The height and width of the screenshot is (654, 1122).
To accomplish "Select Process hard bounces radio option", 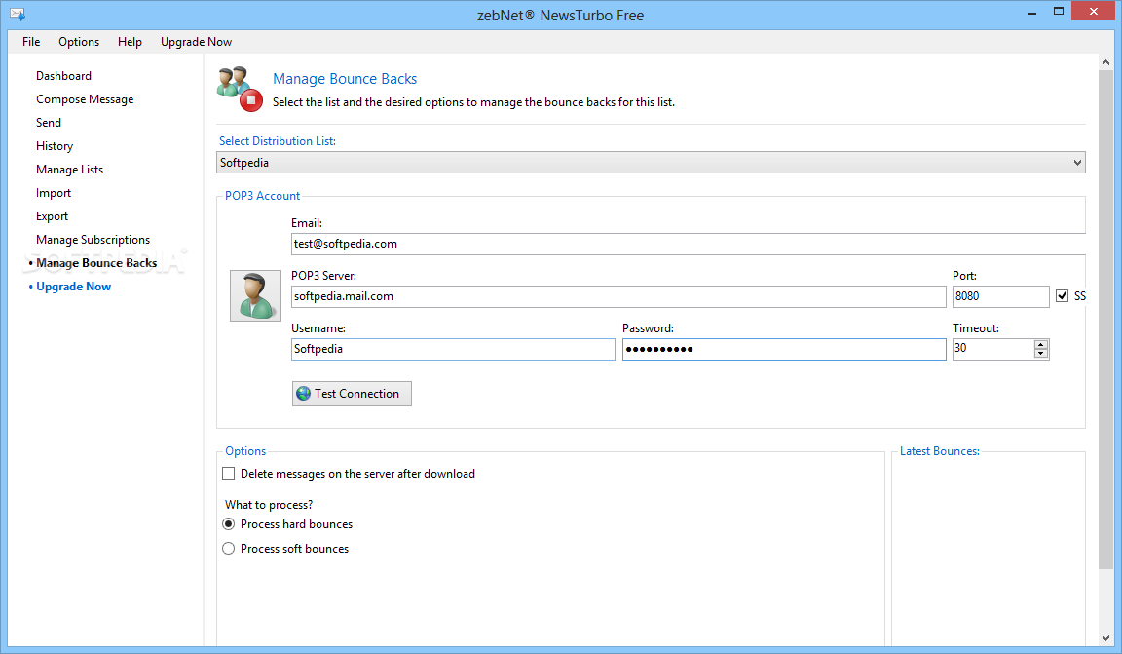I will click(x=228, y=524).
